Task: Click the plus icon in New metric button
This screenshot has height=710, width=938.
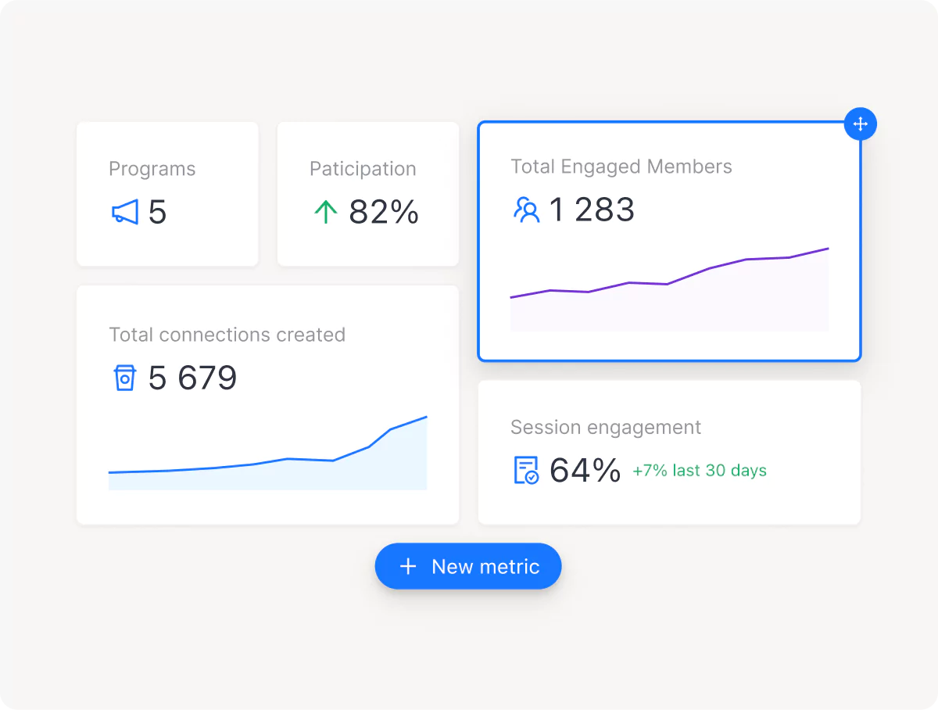Action: tap(408, 566)
